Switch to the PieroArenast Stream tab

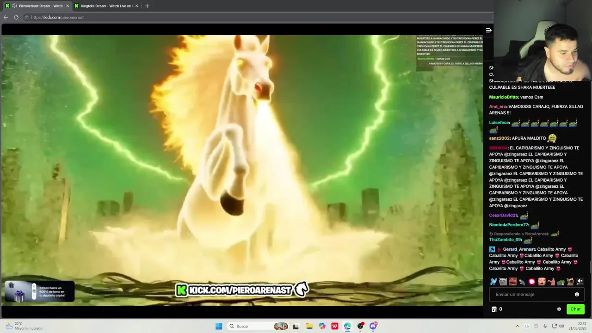tap(37, 6)
